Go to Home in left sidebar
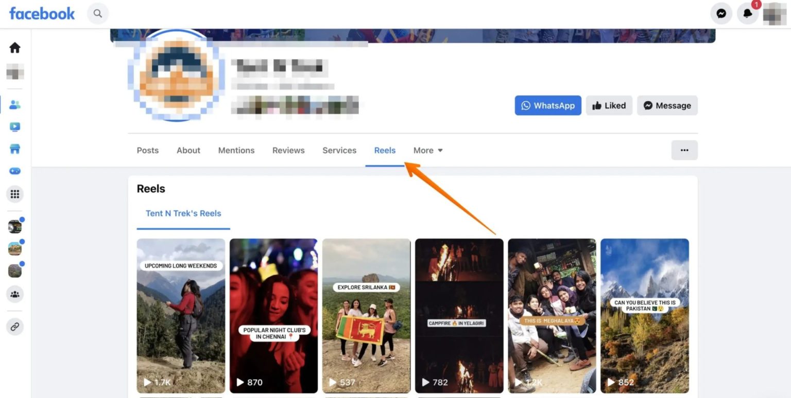The image size is (791, 398). click(x=15, y=48)
